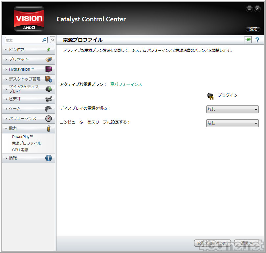
Task: Select CPU 電源 in the sidebar
Action: [x=20, y=150]
